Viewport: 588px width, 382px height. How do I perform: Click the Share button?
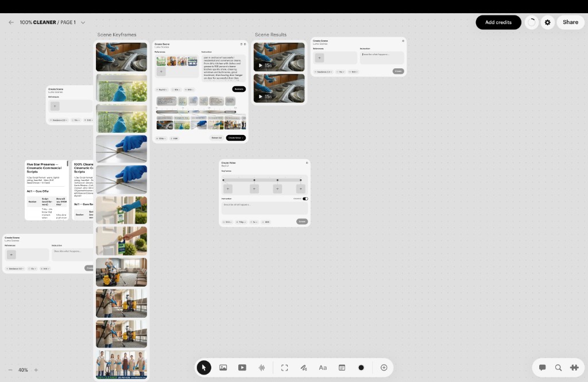[x=570, y=22]
